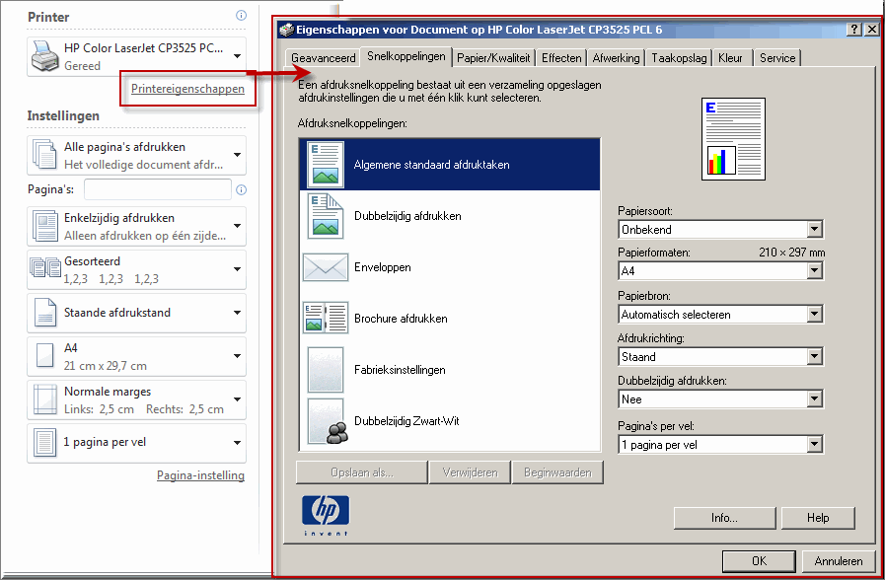The height and width of the screenshot is (580, 885).
Task: Click the Info... button
Action: (x=723, y=518)
